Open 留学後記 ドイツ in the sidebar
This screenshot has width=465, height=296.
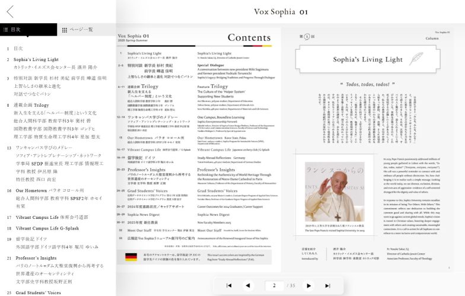(x=29, y=239)
